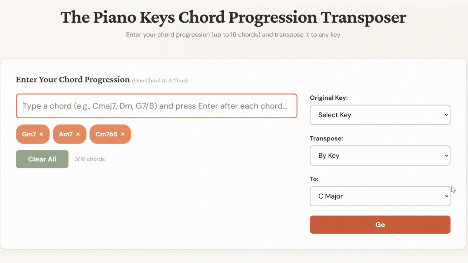Click the 'Original Key:' label
Viewport: 468px width, 263px height.
329,98
